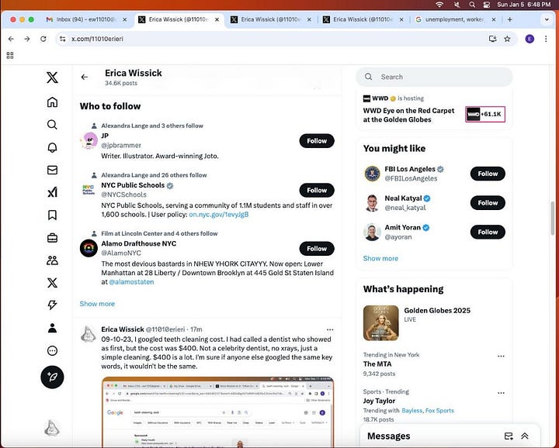The width and height of the screenshot is (559, 448).
Task: Click the page vertical scrollbar
Action: pyautogui.click(x=553, y=218)
